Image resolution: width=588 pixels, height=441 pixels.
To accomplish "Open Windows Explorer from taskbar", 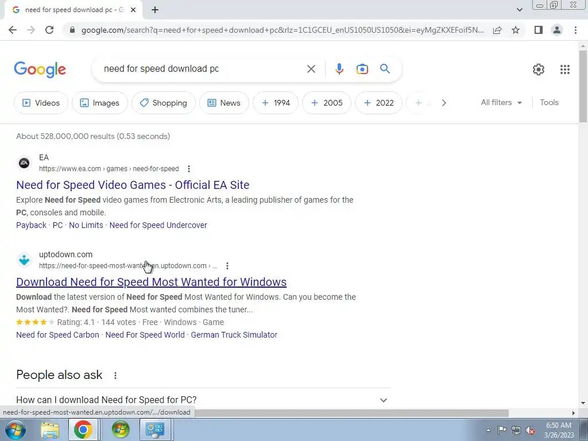I will point(50,430).
